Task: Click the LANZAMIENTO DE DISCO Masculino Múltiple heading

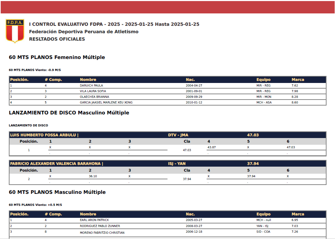Action: tap(69, 113)
